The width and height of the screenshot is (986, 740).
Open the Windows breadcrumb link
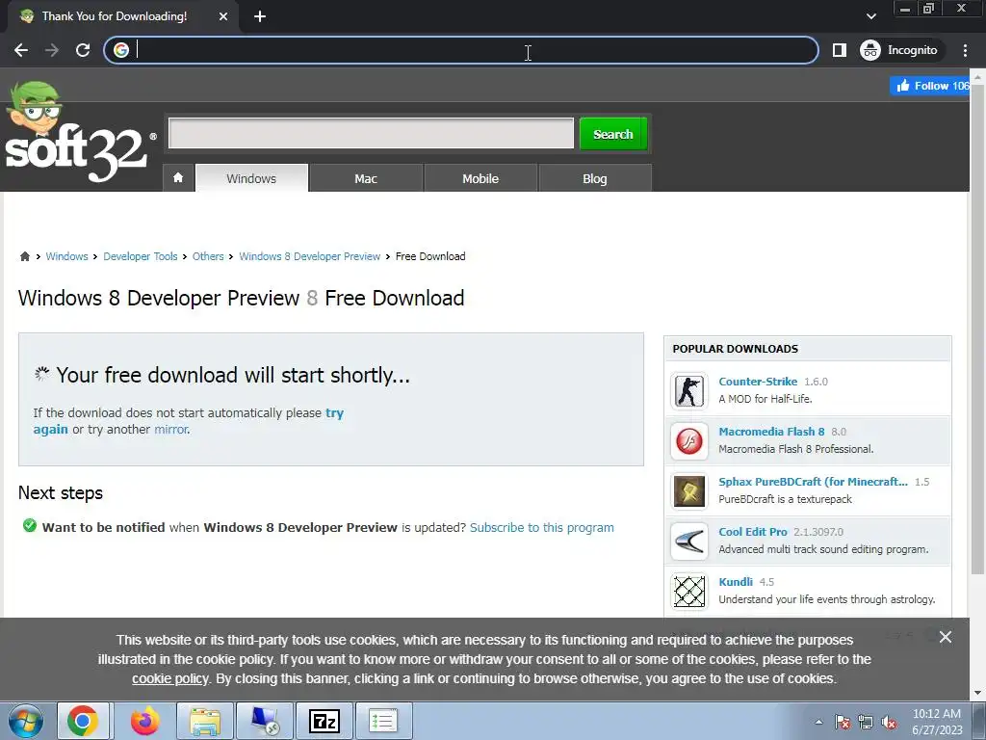click(x=66, y=256)
